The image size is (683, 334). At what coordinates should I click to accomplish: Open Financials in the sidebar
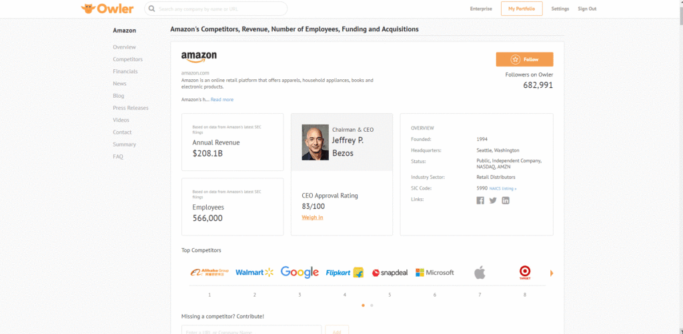[125, 71]
